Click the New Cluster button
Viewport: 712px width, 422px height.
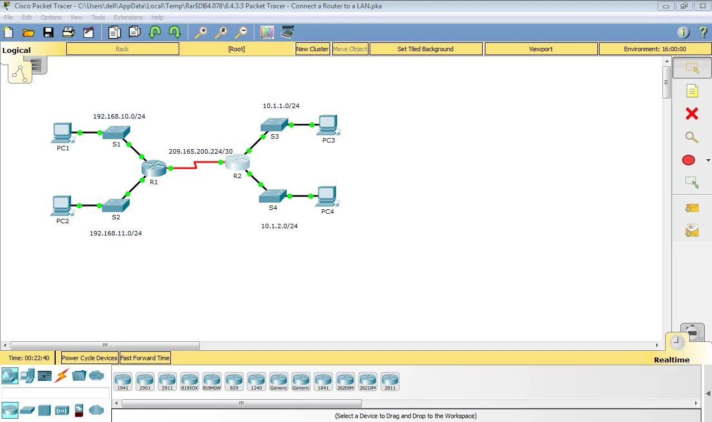tap(312, 49)
